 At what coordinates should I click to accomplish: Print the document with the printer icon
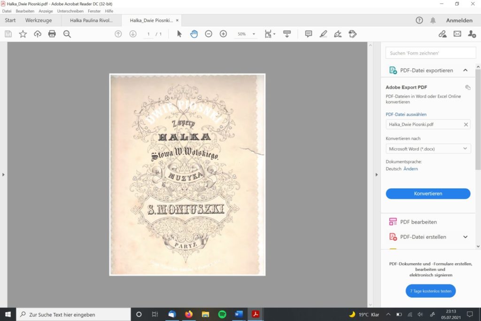pos(52,34)
